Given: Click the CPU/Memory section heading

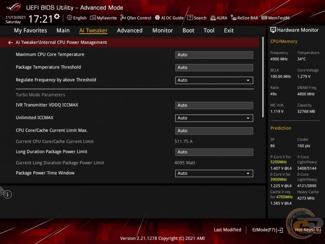Looking at the screenshot, I should [x=284, y=41].
